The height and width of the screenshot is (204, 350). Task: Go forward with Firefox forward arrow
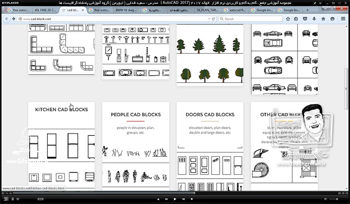click(x=14, y=19)
